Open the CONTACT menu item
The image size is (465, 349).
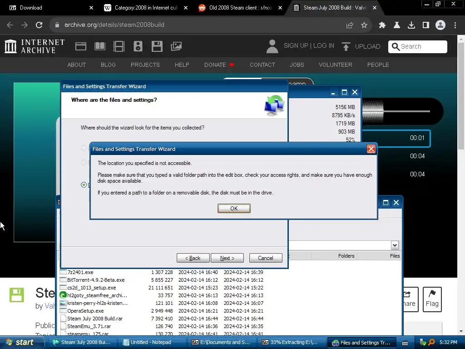(x=262, y=65)
